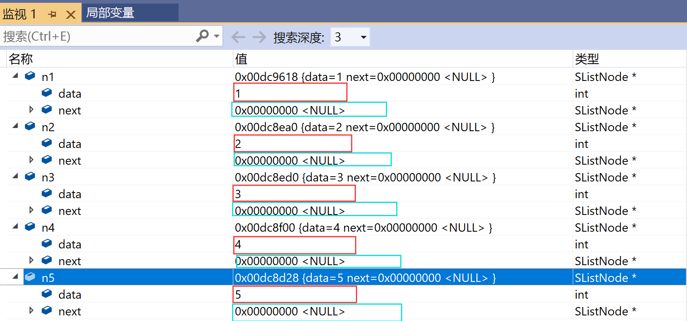The height and width of the screenshot is (321, 687).
Task: Click the next field icon under n2
Action: 47,160
